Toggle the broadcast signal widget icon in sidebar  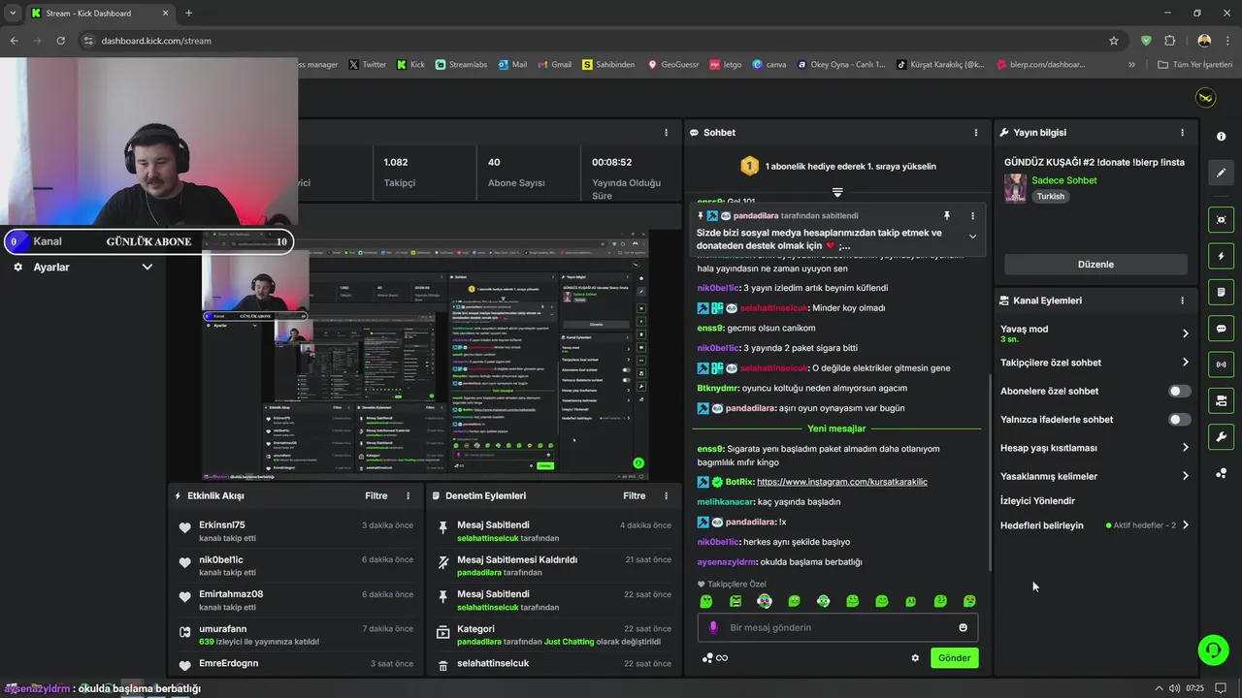[x=1221, y=365]
